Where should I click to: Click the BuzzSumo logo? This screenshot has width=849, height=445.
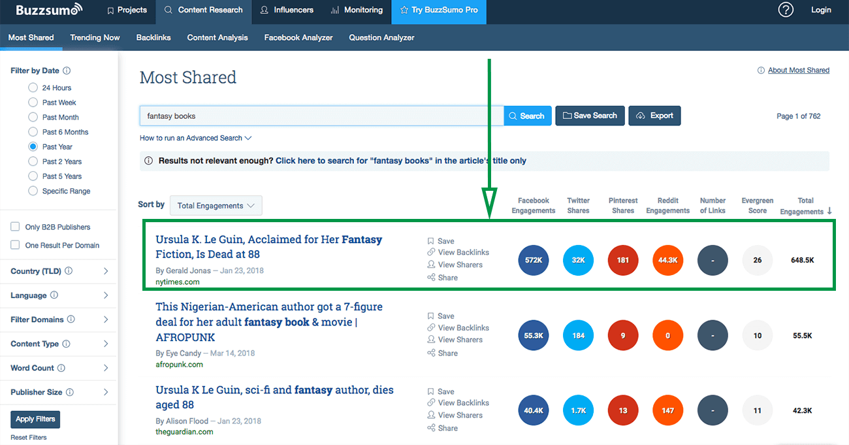(49, 10)
